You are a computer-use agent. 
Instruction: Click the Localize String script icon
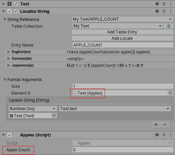9,11
